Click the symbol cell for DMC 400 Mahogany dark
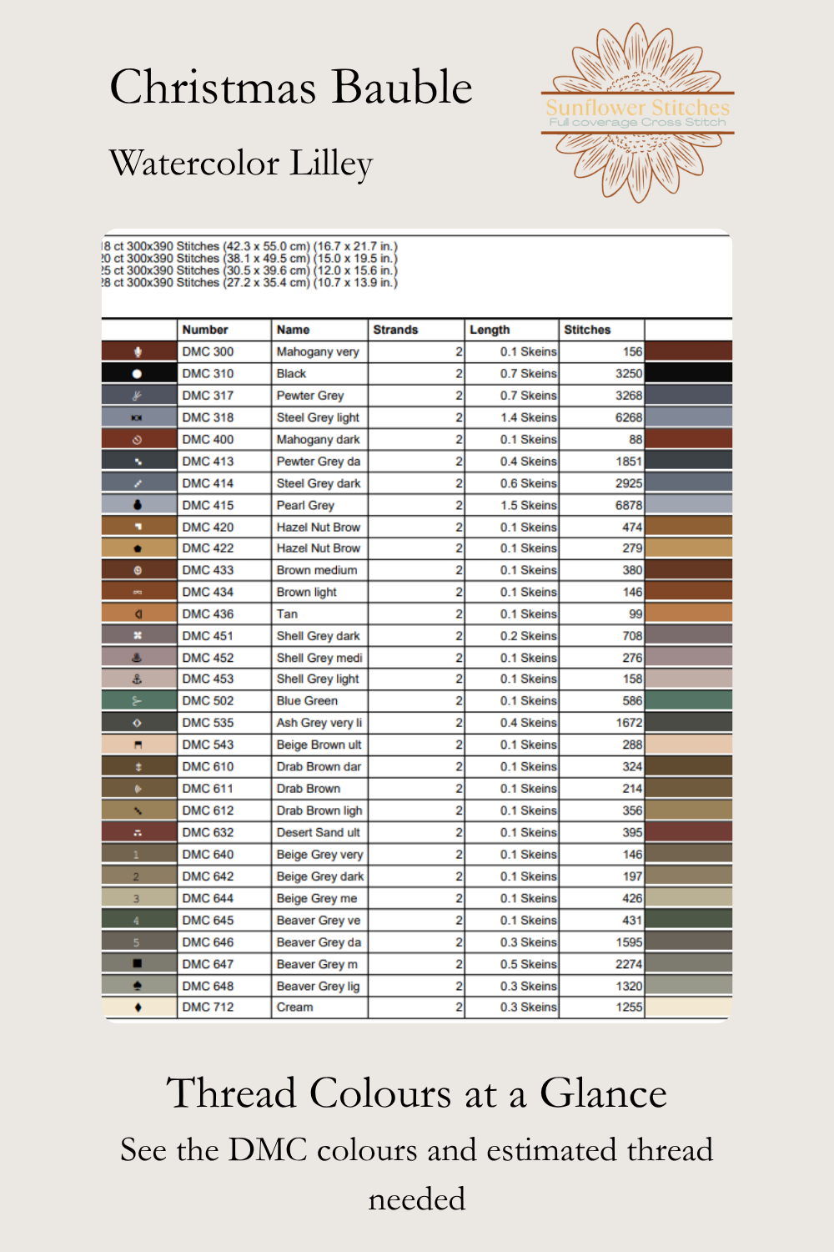The height and width of the screenshot is (1252, 834). pyautogui.click(x=139, y=439)
